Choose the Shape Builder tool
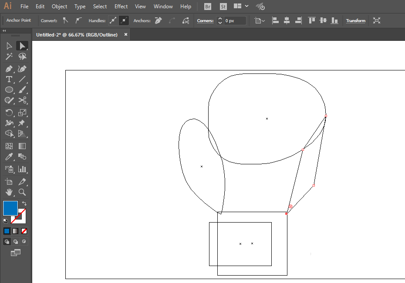This screenshot has width=405, height=283. 9,133
